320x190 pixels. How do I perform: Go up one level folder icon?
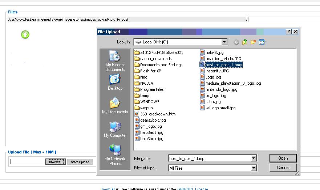pos(244,42)
